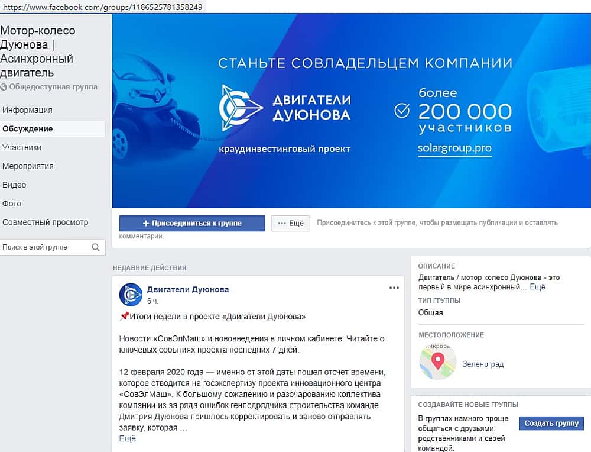Click the pushpin icon at post start
The width and height of the screenshot is (591, 452).
click(x=124, y=316)
